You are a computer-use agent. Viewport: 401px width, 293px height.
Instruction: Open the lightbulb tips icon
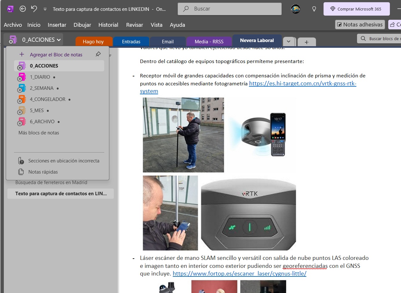314,9
